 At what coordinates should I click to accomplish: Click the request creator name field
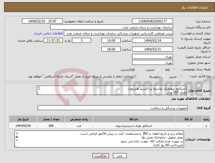click(118, 33)
